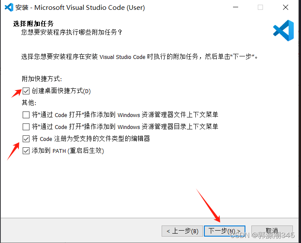Click the 您想要安装程序执行哪些附加任务? subtitle
Viewport: 301px width, 243px height.
[x=71, y=32]
